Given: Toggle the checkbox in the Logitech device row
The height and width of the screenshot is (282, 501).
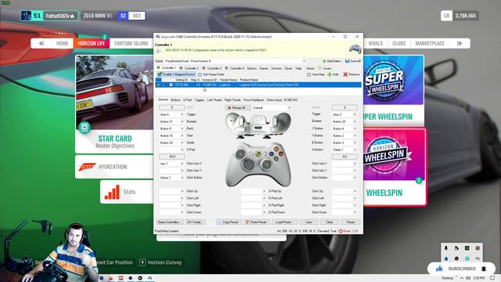Looking at the screenshot, I should tap(171, 85).
